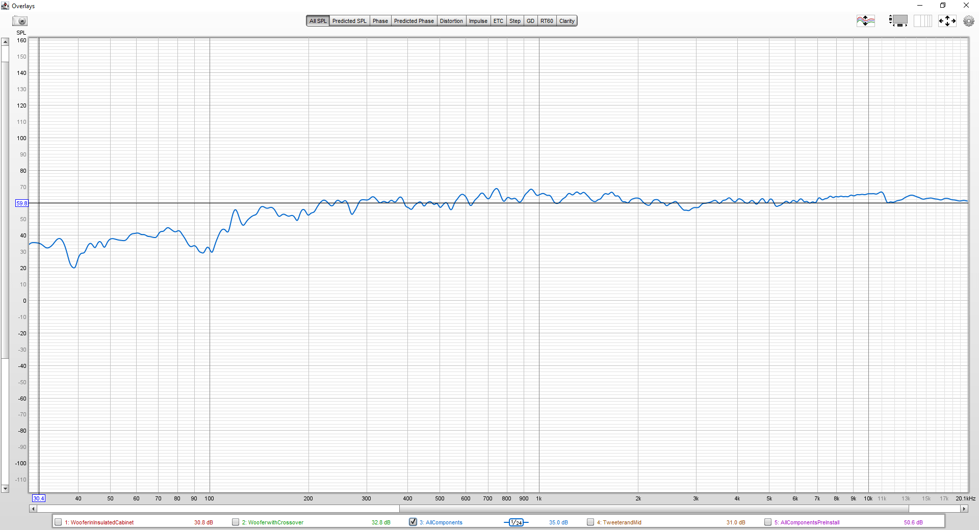Switch to the All SPL tab
Screen dimensions: 979x530
[318, 21]
